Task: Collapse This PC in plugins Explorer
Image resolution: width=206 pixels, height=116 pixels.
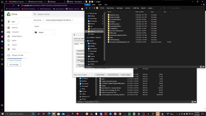Action: tap(86, 41)
